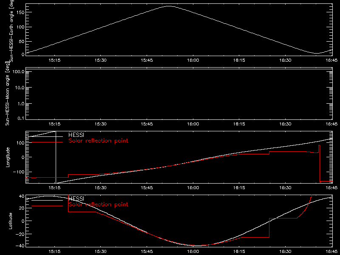
Task: Click '16:00' time label under Longitude plot
Action: point(193,188)
